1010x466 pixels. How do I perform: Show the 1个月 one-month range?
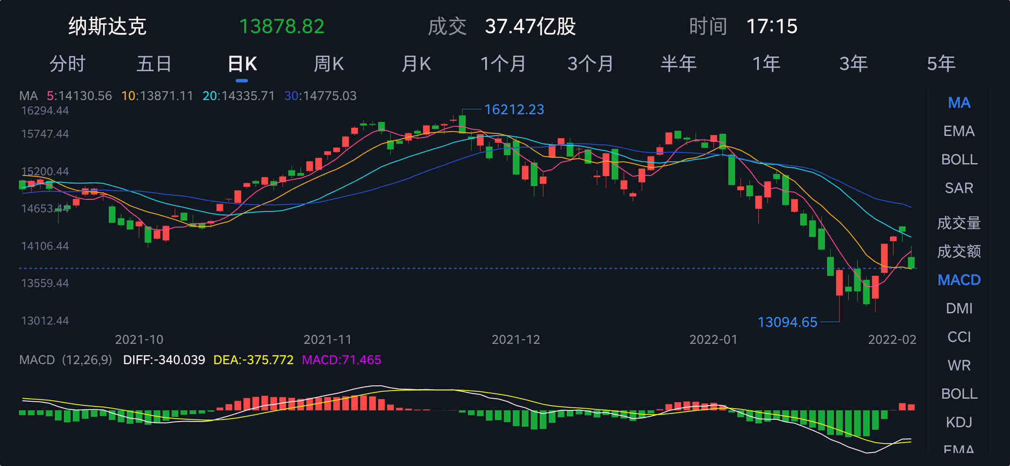click(503, 64)
